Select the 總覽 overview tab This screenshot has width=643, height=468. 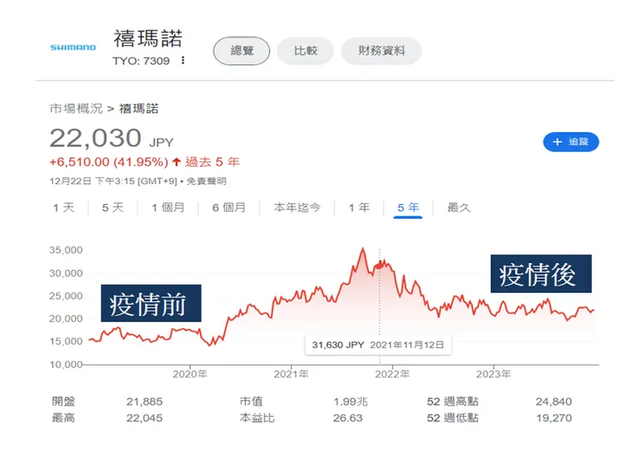coord(242,51)
